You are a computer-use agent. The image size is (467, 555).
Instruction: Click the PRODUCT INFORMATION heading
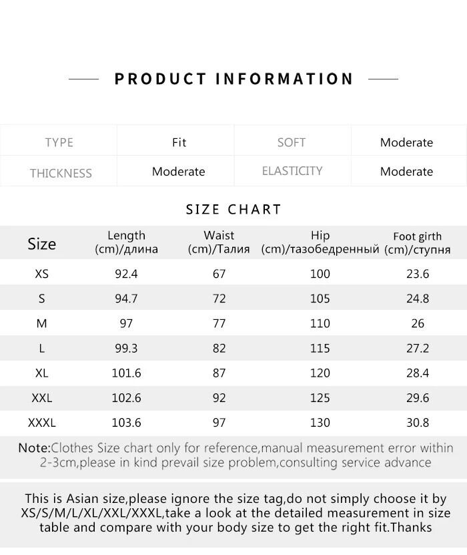(x=233, y=79)
